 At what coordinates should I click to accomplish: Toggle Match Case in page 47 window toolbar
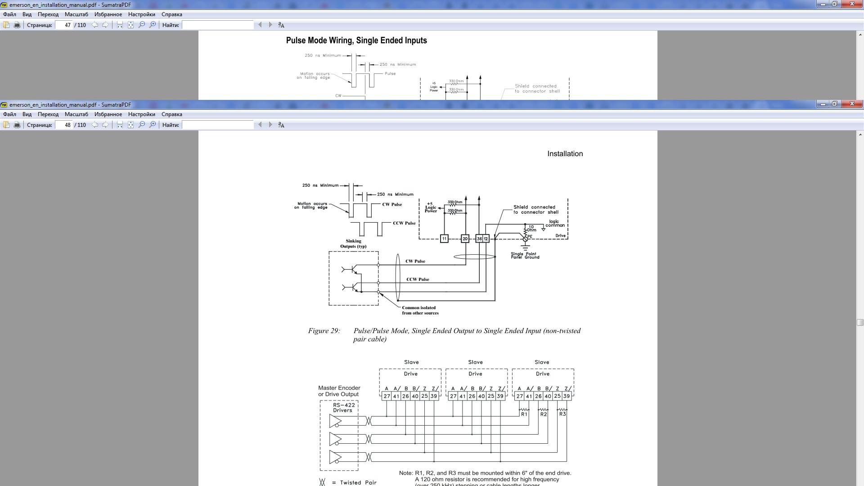click(x=281, y=25)
